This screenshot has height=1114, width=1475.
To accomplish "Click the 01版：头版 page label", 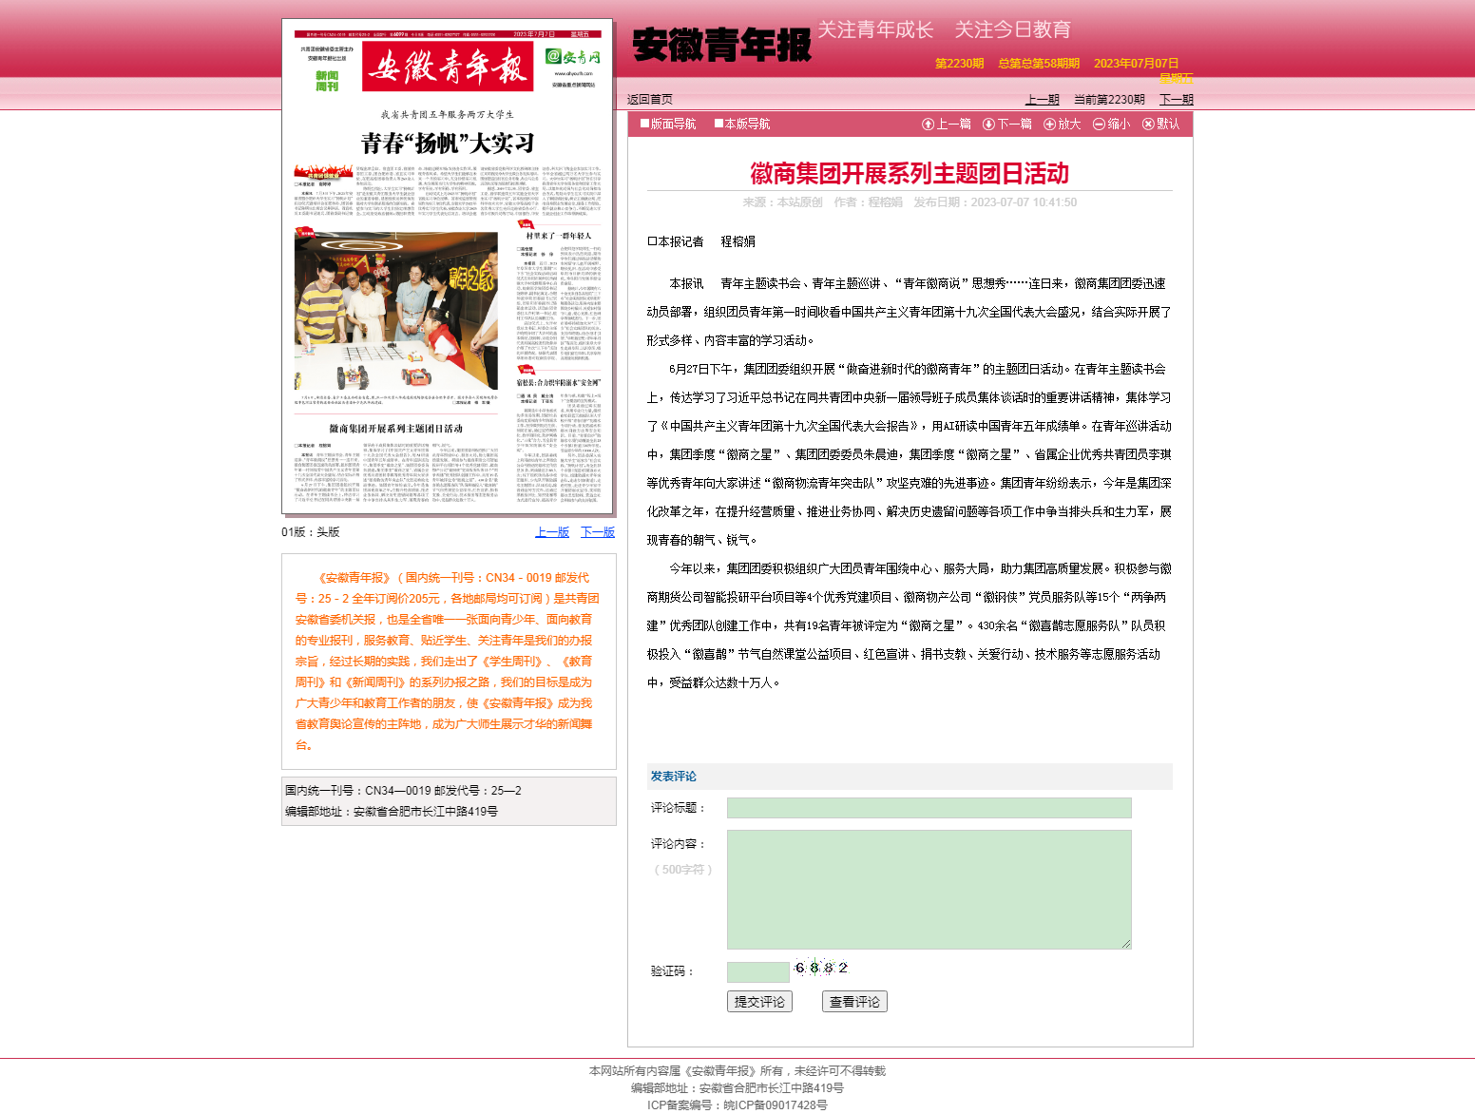I will [x=310, y=532].
